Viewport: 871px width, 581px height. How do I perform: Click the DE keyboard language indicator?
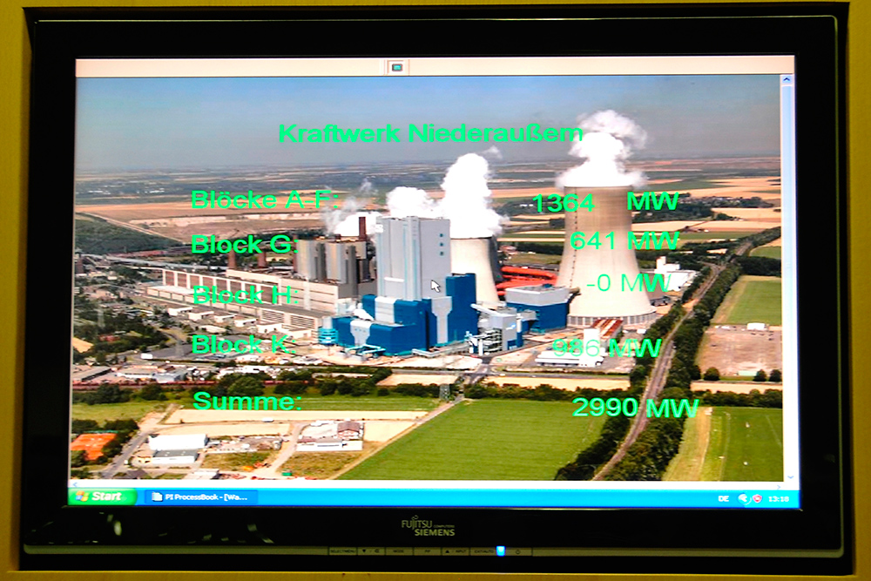[725, 497]
